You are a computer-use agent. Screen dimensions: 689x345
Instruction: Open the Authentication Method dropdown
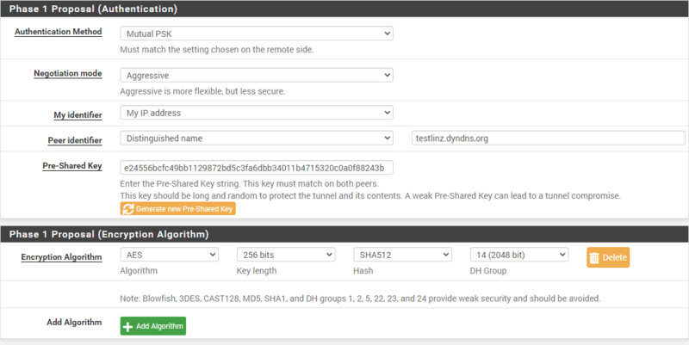(257, 33)
